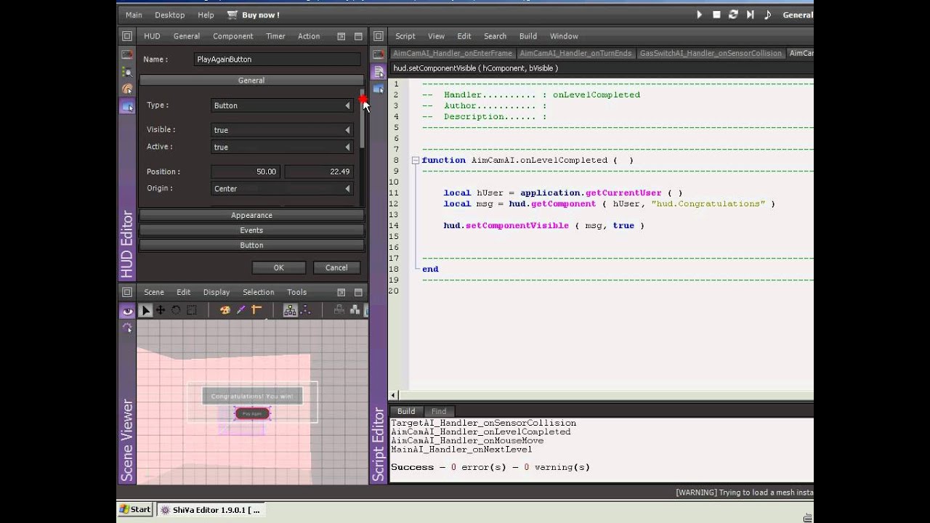Click the magnifier list icon in HUD sidebar
This screenshot has height=523, width=930.
127,72
